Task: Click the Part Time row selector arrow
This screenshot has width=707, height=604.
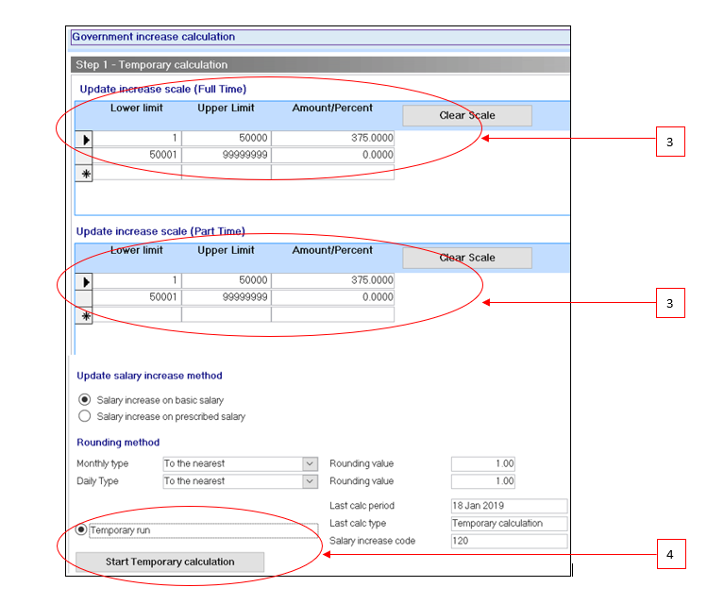Action: point(85,280)
